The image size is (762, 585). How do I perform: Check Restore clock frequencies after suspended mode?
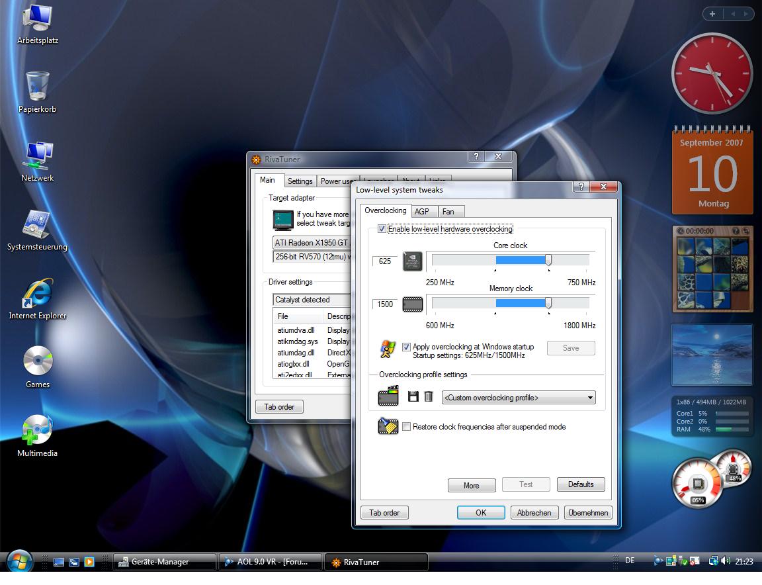[406, 426]
